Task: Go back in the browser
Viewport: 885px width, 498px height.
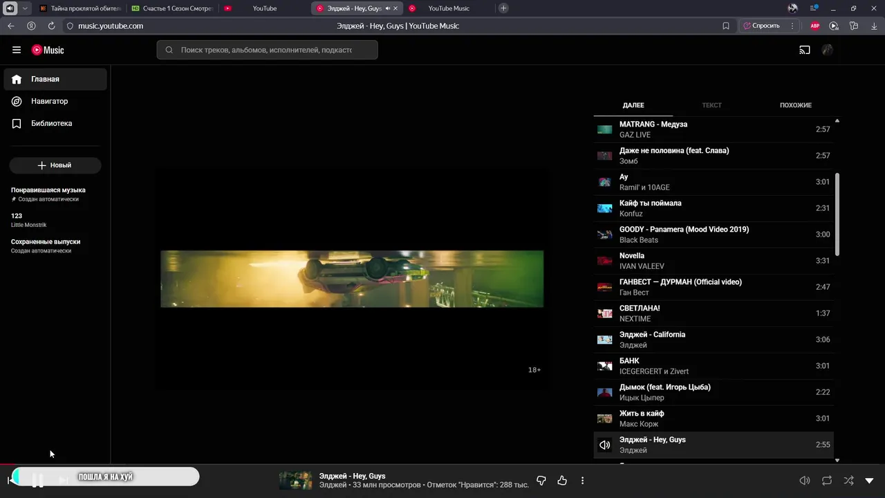Action: click(x=11, y=26)
